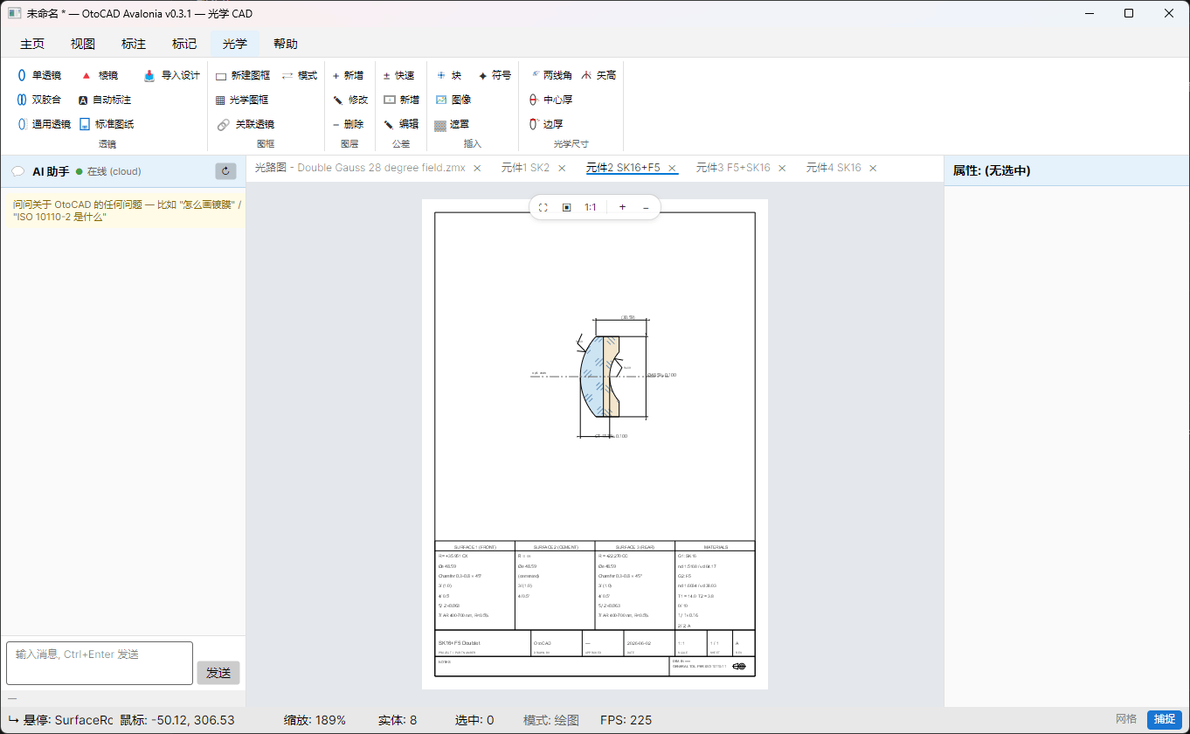Open the 视图 ribbon tab
The height and width of the screenshot is (734, 1190).
[83, 44]
